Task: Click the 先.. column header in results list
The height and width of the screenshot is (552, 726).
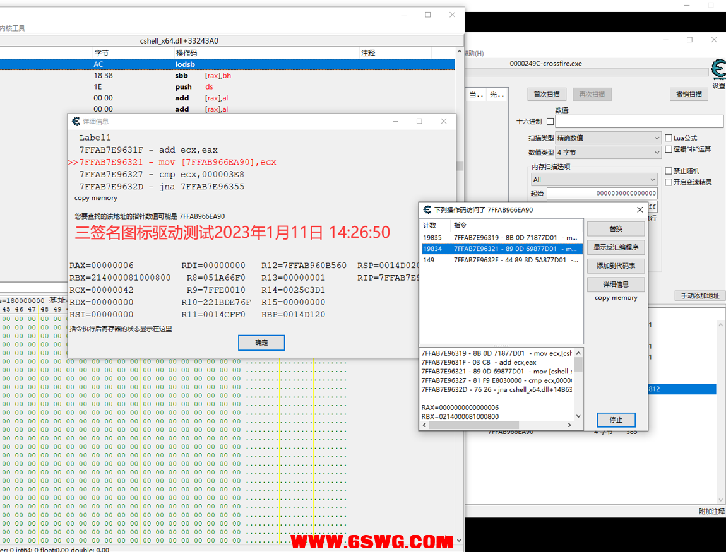Action: (496, 95)
